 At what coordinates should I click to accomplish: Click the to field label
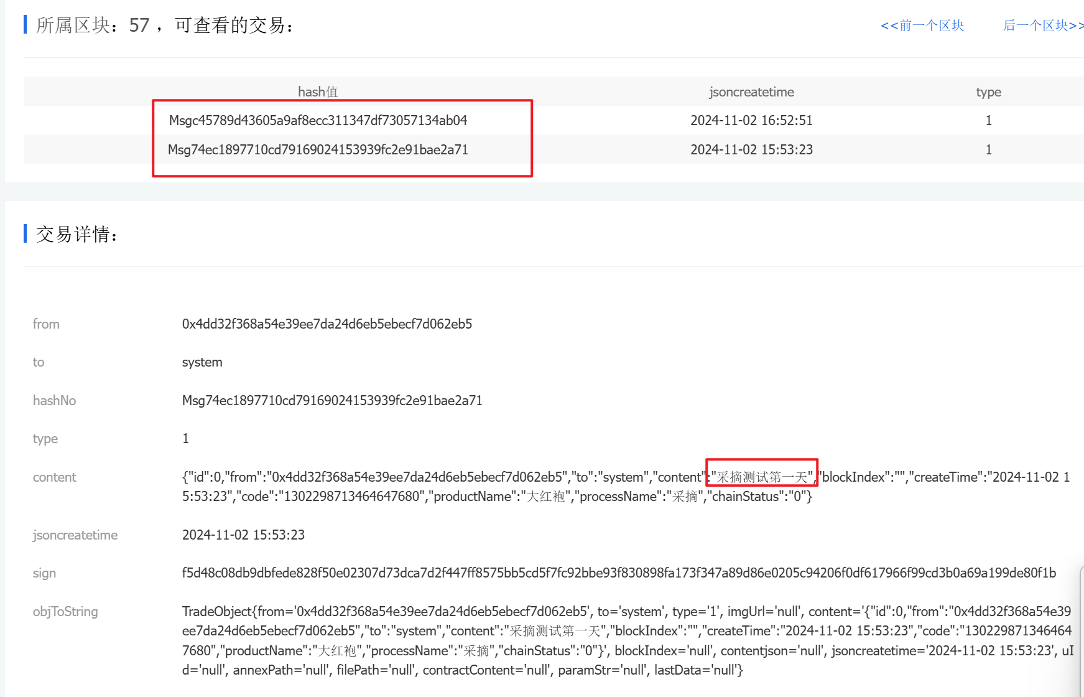[x=39, y=362]
